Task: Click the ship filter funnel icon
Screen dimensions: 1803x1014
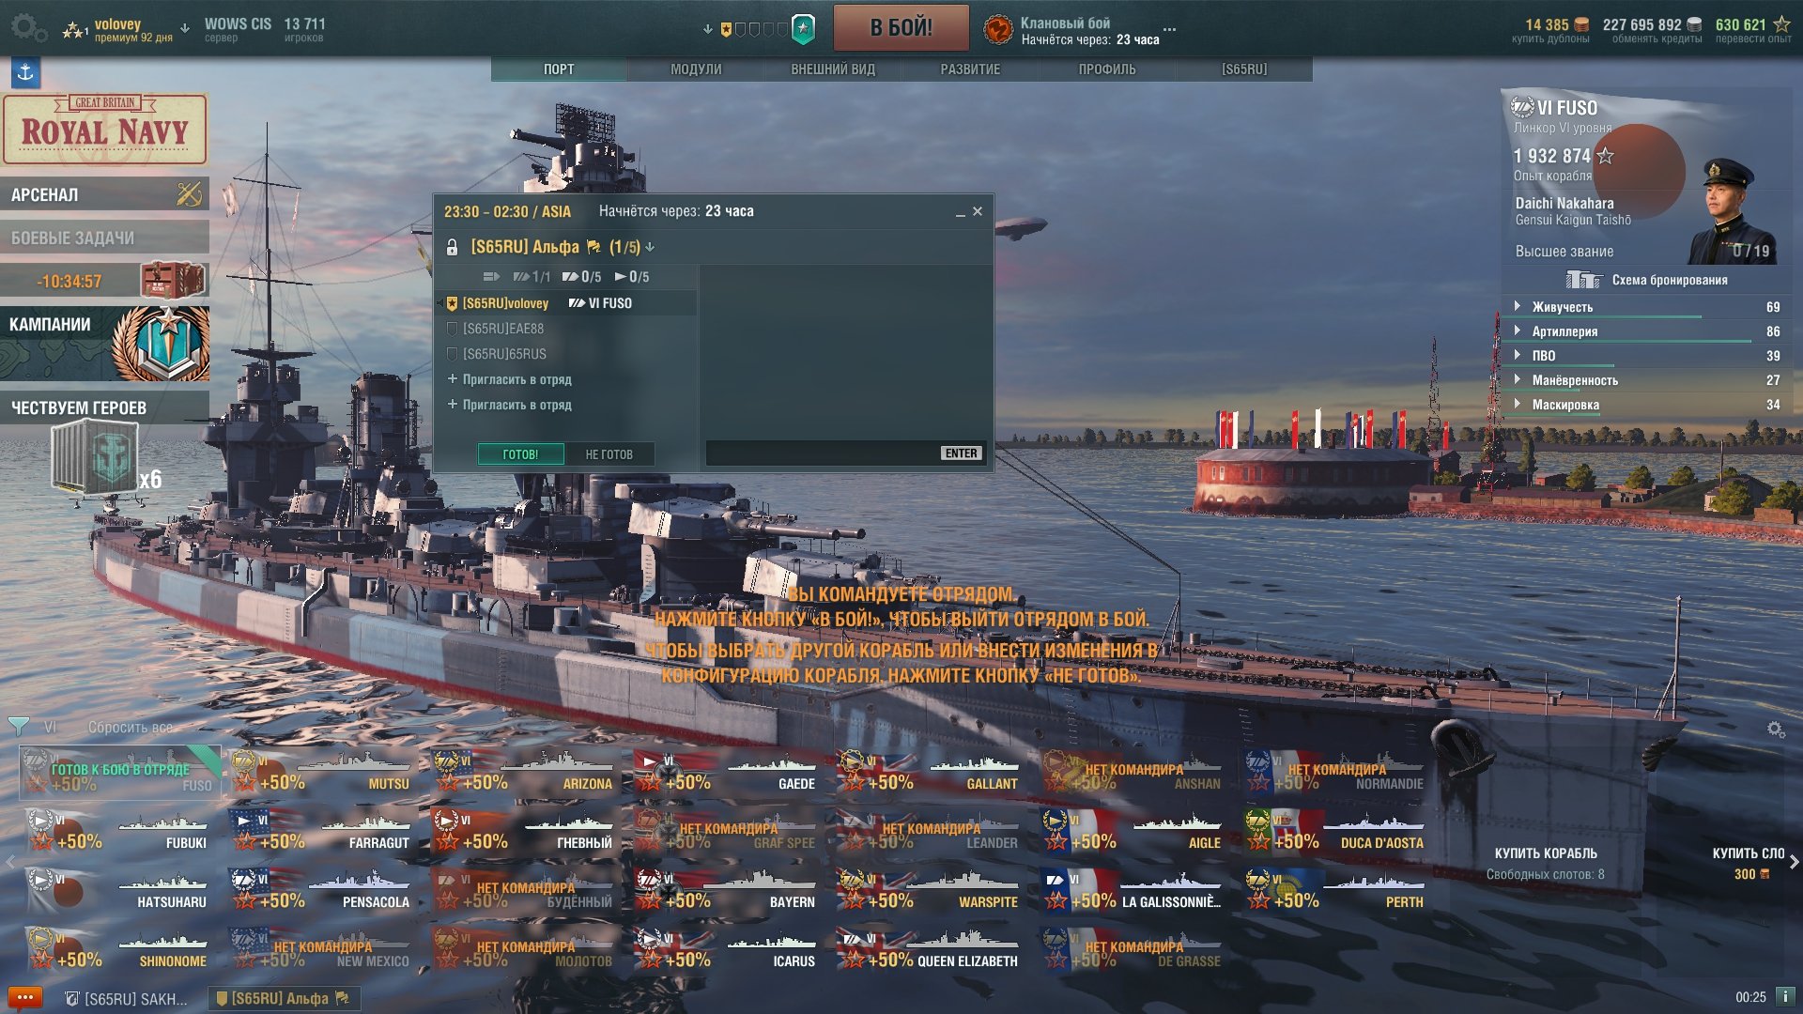Action: point(18,726)
